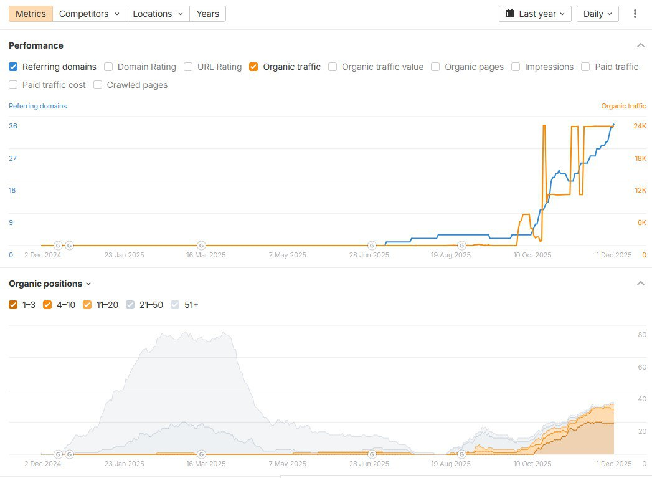This screenshot has height=478, width=652.
Task: Open the Daily interval dropdown
Action: [x=598, y=14]
